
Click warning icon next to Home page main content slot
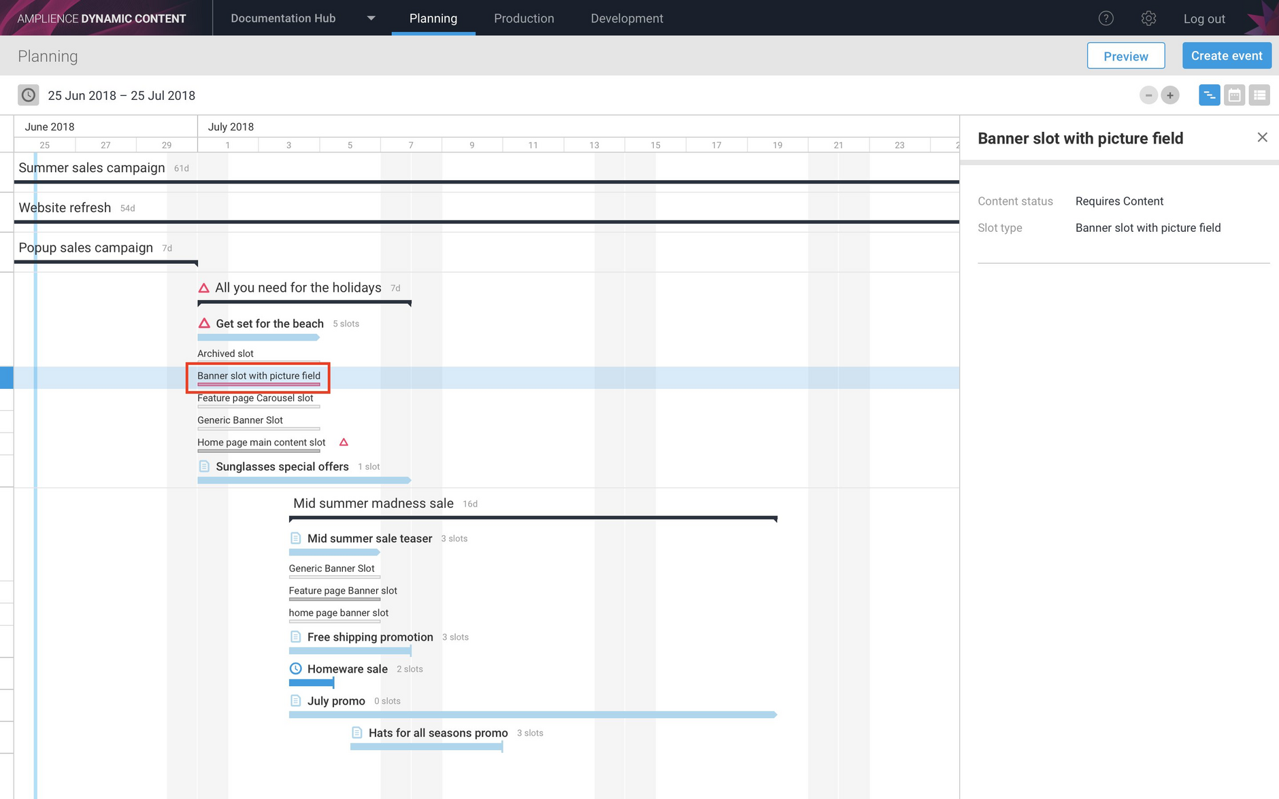344,442
